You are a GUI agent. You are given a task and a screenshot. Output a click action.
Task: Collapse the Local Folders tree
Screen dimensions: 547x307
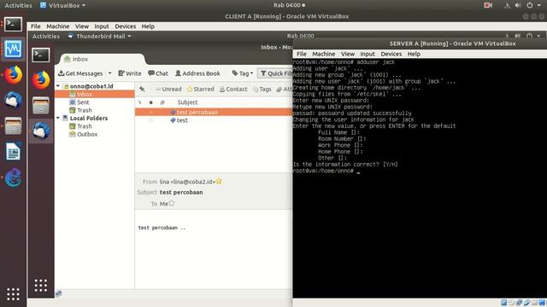[58, 118]
